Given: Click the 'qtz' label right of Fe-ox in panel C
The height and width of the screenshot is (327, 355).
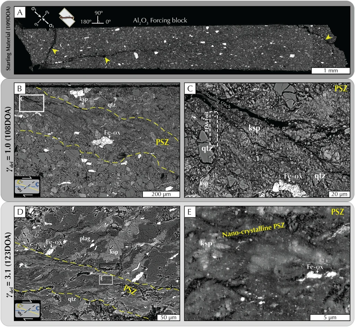Looking at the screenshot, I should 320,175.
